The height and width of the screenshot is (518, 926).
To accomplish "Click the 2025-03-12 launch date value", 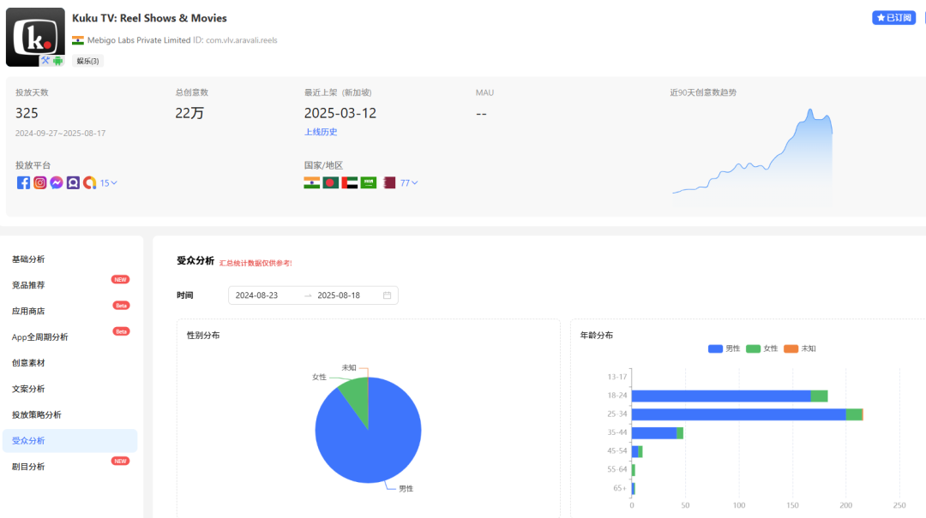I will 340,113.
